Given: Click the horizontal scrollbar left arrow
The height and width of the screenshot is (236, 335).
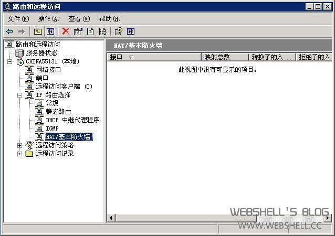Looking at the screenshot, I should (x=111, y=218).
